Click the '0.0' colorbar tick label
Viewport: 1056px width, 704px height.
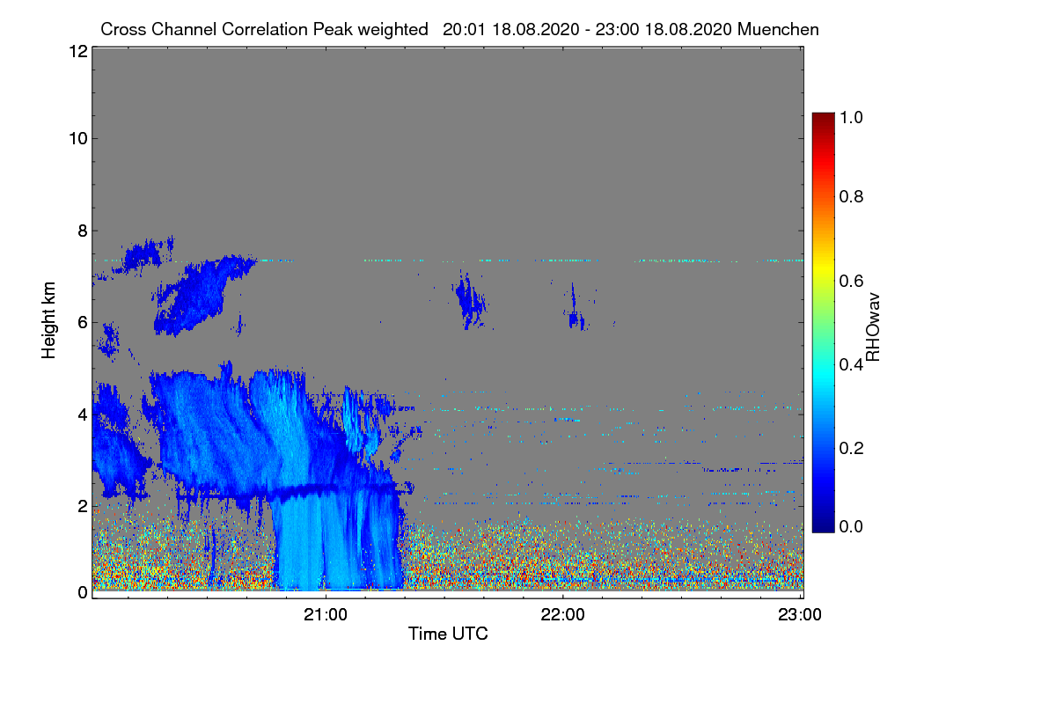(x=849, y=526)
